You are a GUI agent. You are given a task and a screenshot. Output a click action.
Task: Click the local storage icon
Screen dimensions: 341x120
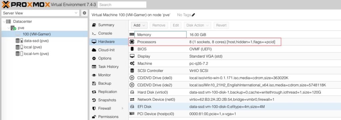[19, 47]
